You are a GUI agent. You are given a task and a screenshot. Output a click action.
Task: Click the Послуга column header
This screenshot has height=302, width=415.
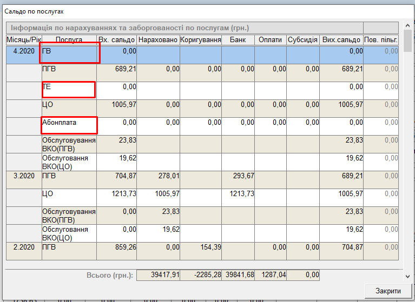[x=69, y=40]
